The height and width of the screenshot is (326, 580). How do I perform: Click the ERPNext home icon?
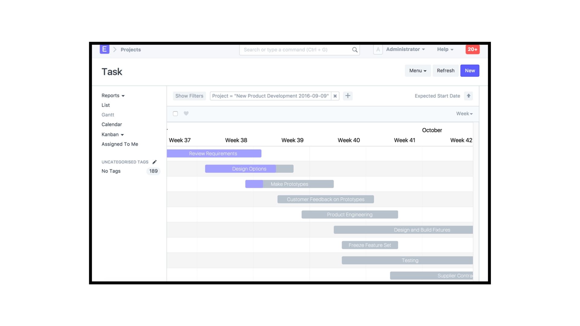tap(104, 49)
